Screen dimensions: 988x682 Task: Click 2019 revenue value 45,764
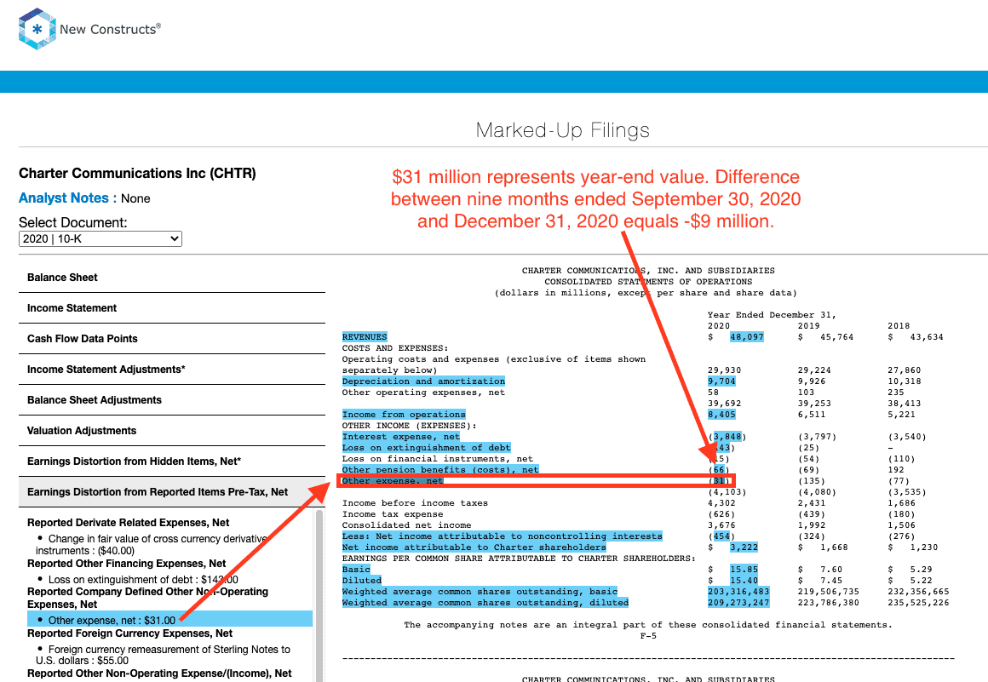coord(836,337)
